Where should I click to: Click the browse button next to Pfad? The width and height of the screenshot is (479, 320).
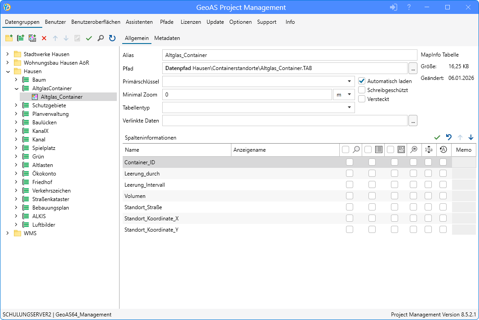point(413,69)
